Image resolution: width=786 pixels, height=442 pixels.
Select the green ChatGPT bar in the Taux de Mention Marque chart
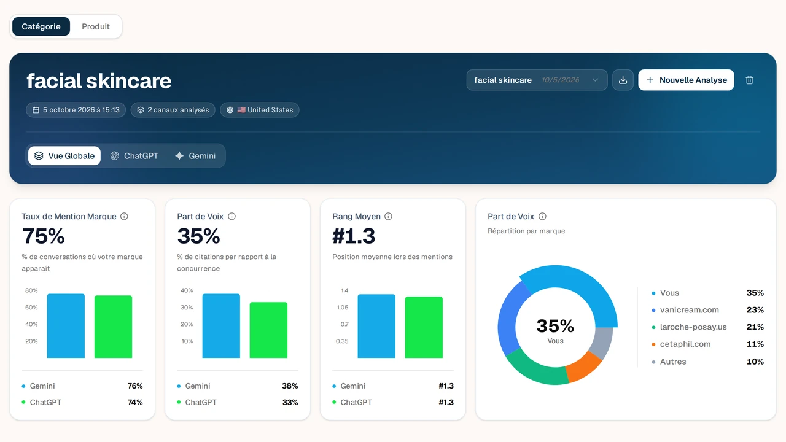point(113,327)
